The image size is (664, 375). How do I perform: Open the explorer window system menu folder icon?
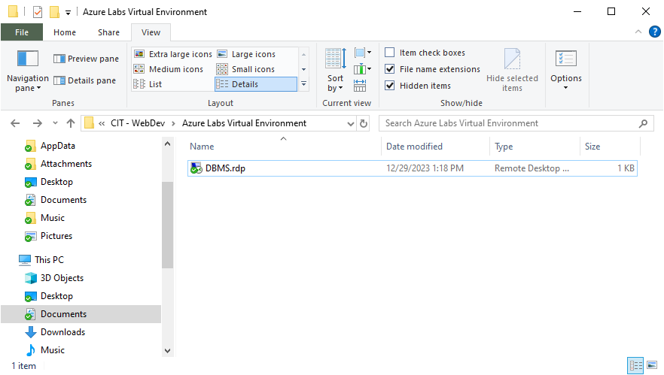tap(13, 11)
